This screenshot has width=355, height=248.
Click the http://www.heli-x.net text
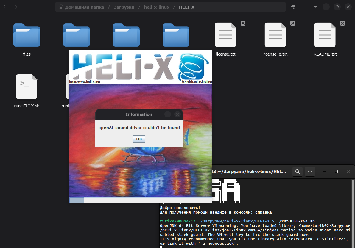click(85, 81)
